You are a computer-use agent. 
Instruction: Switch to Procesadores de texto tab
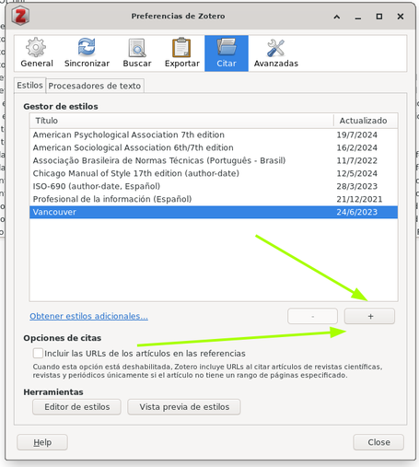[x=95, y=86]
